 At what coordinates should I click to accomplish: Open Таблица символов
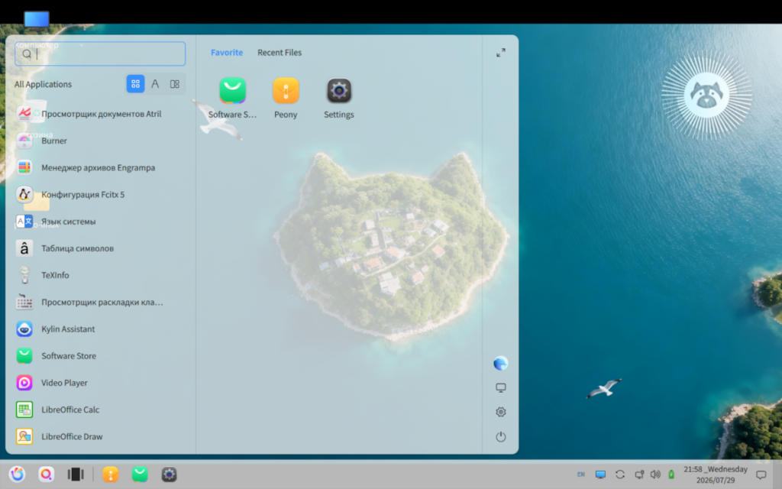coord(100,248)
